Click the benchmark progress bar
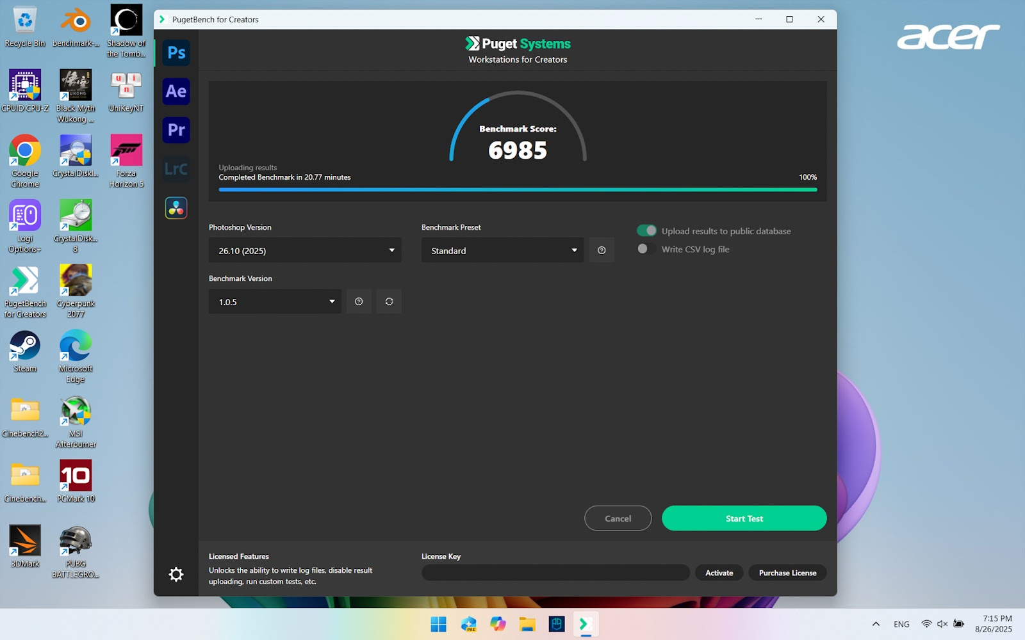1025x640 pixels. (x=518, y=189)
